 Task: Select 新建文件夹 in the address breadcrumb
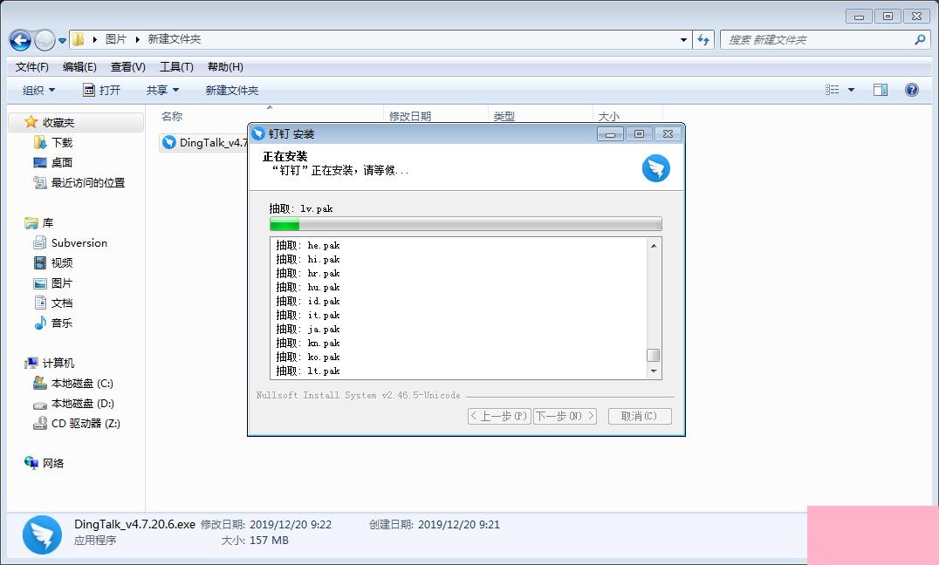click(x=175, y=39)
